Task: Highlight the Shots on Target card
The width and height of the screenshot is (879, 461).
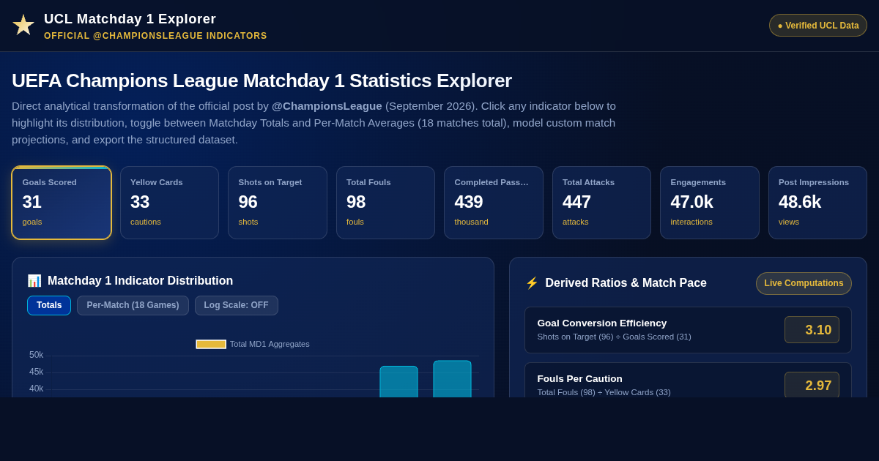Action: click(278, 203)
